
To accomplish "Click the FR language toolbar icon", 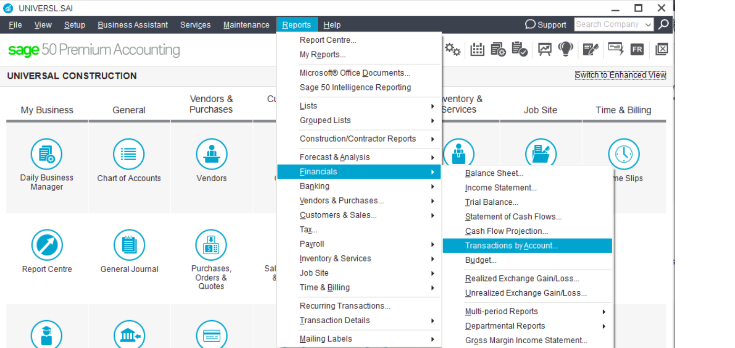I will coord(637,49).
